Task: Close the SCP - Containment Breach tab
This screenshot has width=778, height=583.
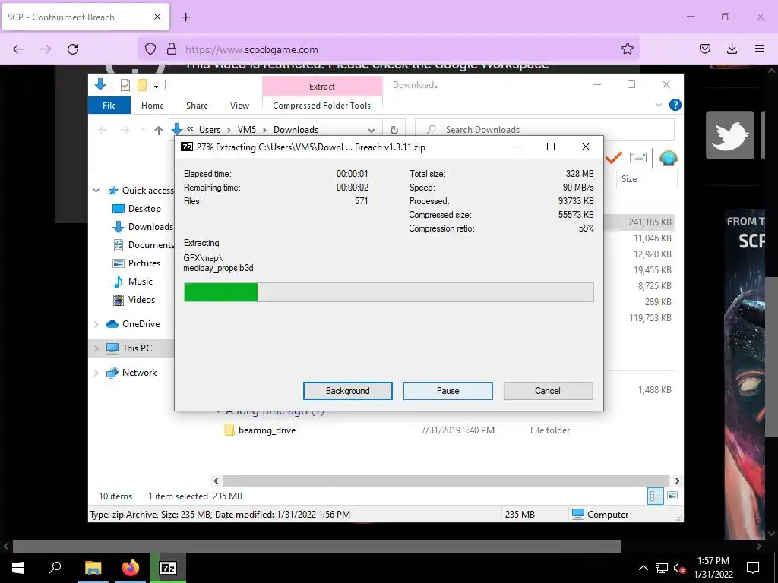Action: pos(157,17)
